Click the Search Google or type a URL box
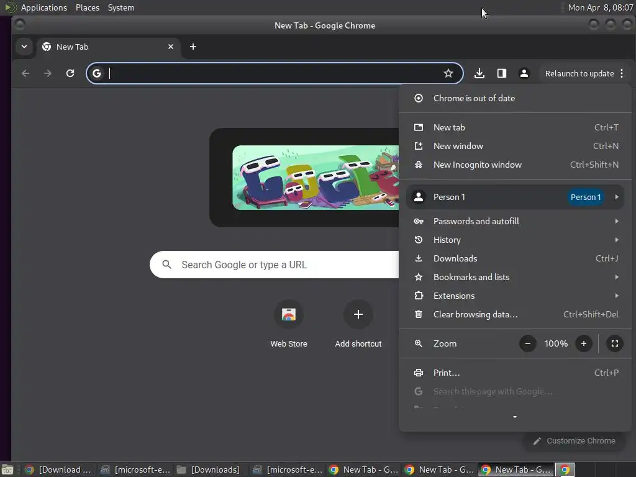 274,265
